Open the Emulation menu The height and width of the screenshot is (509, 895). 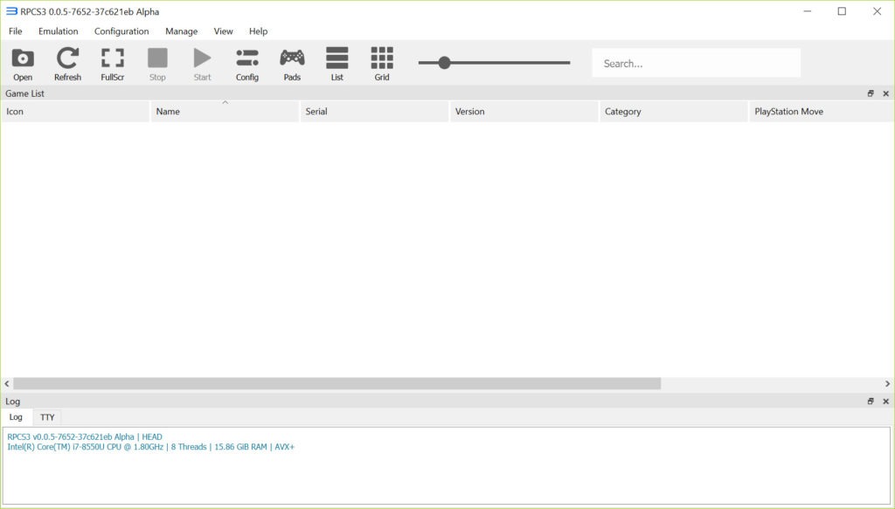[x=59, y=31]
